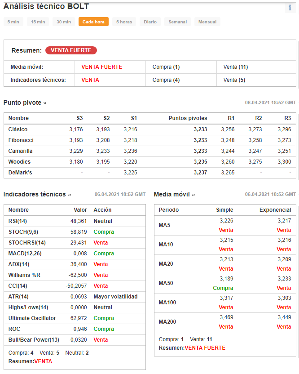Click the info icon at top right
This screenshot has height=374, width=299.
290,8
